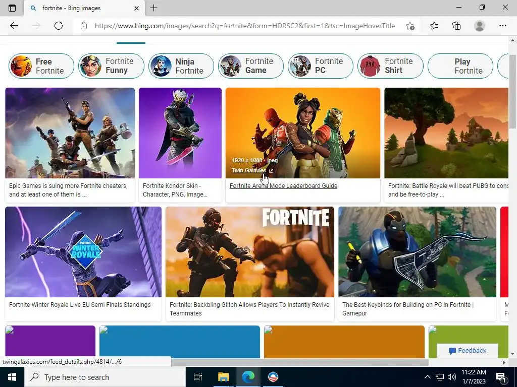Open the Favorites list icon
The width and height of the screenshot is (517, 387).
pyautogui.click(x=434, y=26)
